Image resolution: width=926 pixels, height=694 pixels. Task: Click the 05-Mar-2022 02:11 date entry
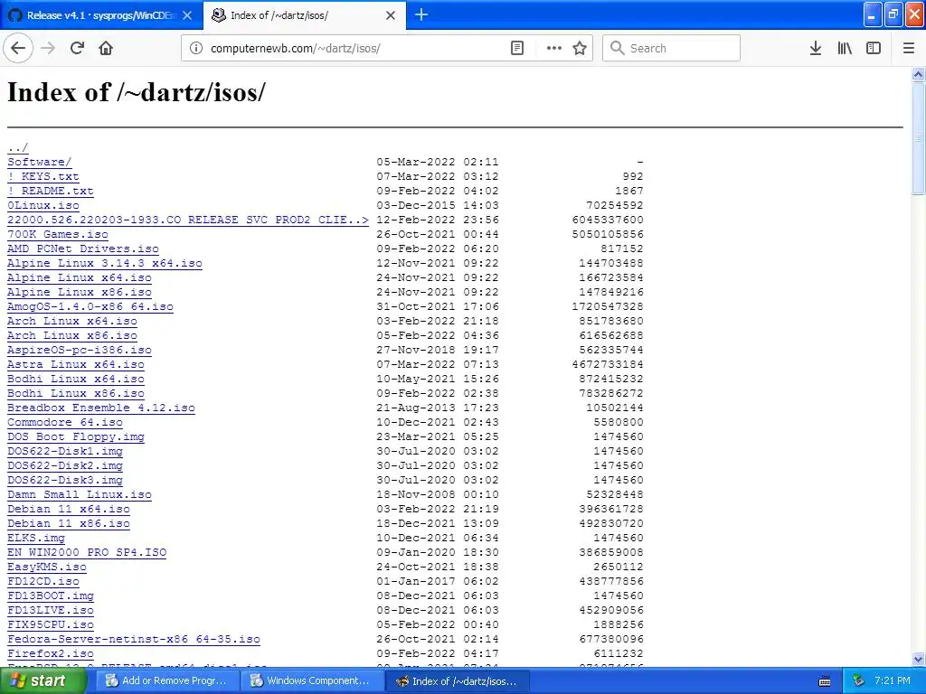click(438, 162)
